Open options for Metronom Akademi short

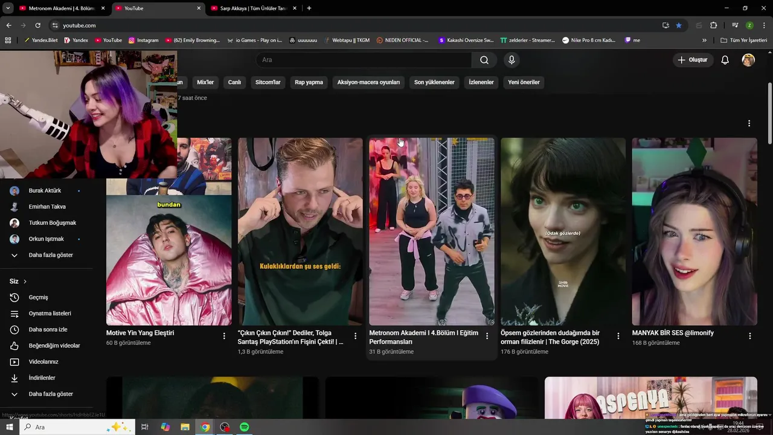click(x=487, y=336)
